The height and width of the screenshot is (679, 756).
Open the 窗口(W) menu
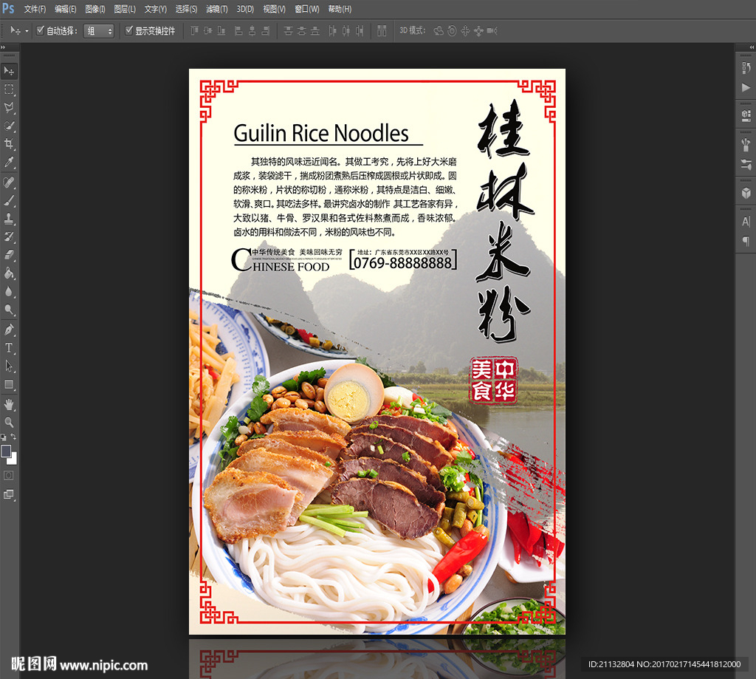point(306,9)
